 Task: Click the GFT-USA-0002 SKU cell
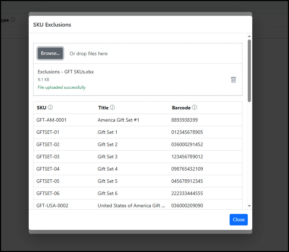click(x=52, y=206)
